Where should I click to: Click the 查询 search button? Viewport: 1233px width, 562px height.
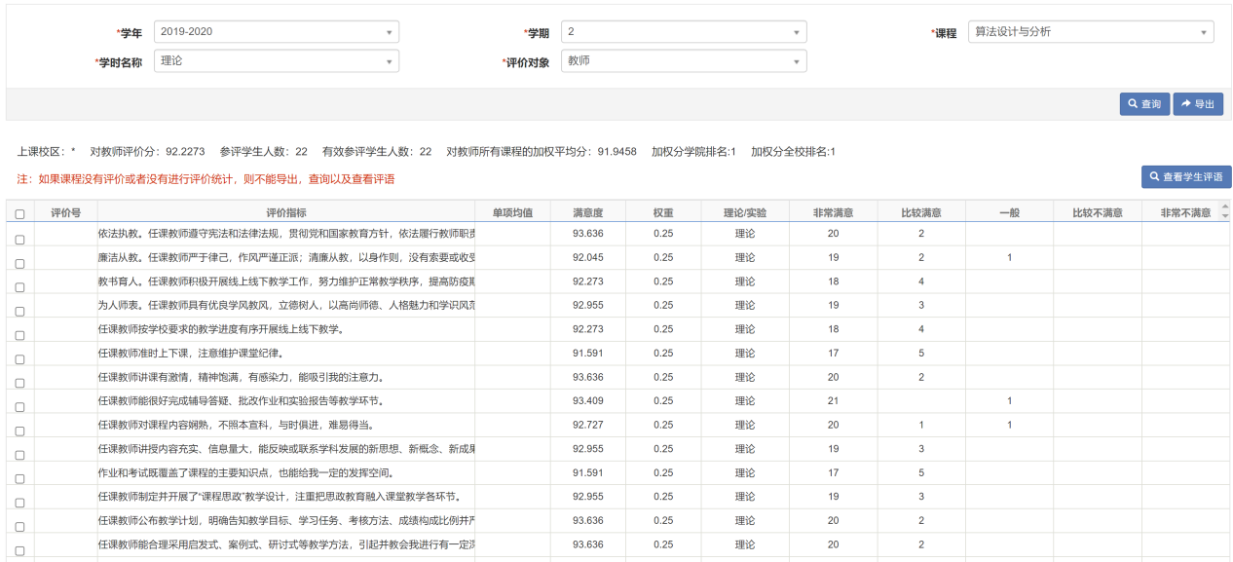pyautogui.click(x=1144, y=104)
